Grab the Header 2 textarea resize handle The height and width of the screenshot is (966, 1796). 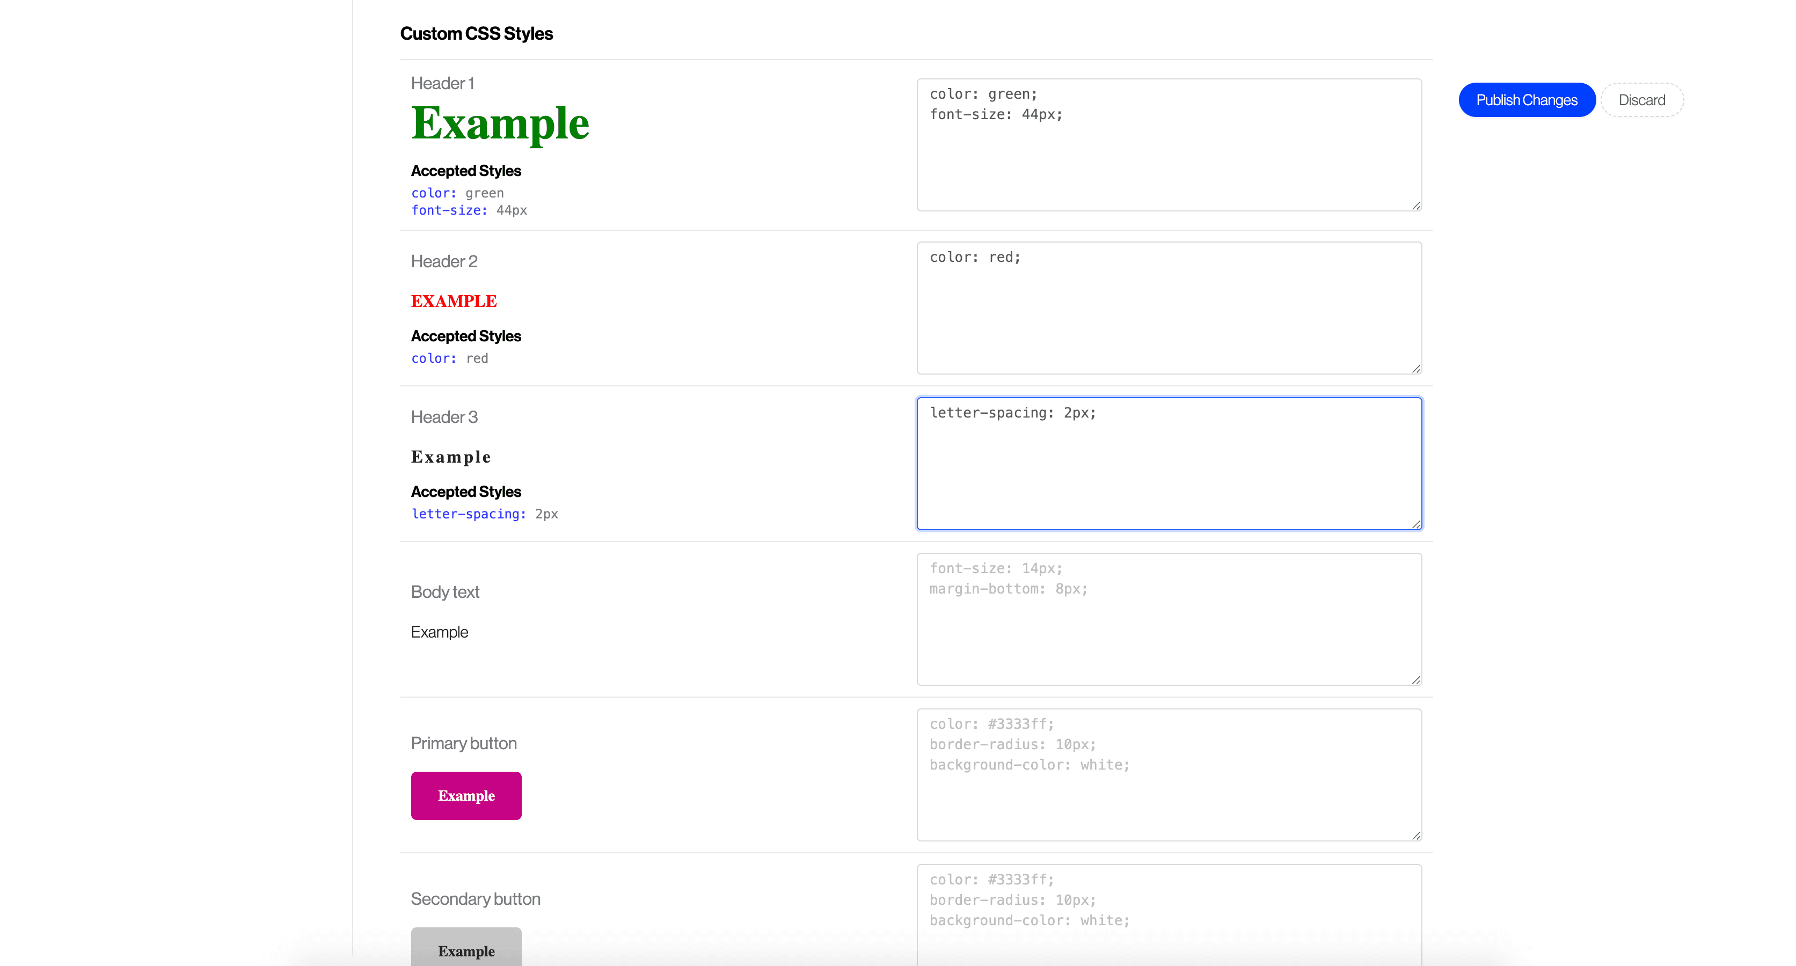(1416, 369)
